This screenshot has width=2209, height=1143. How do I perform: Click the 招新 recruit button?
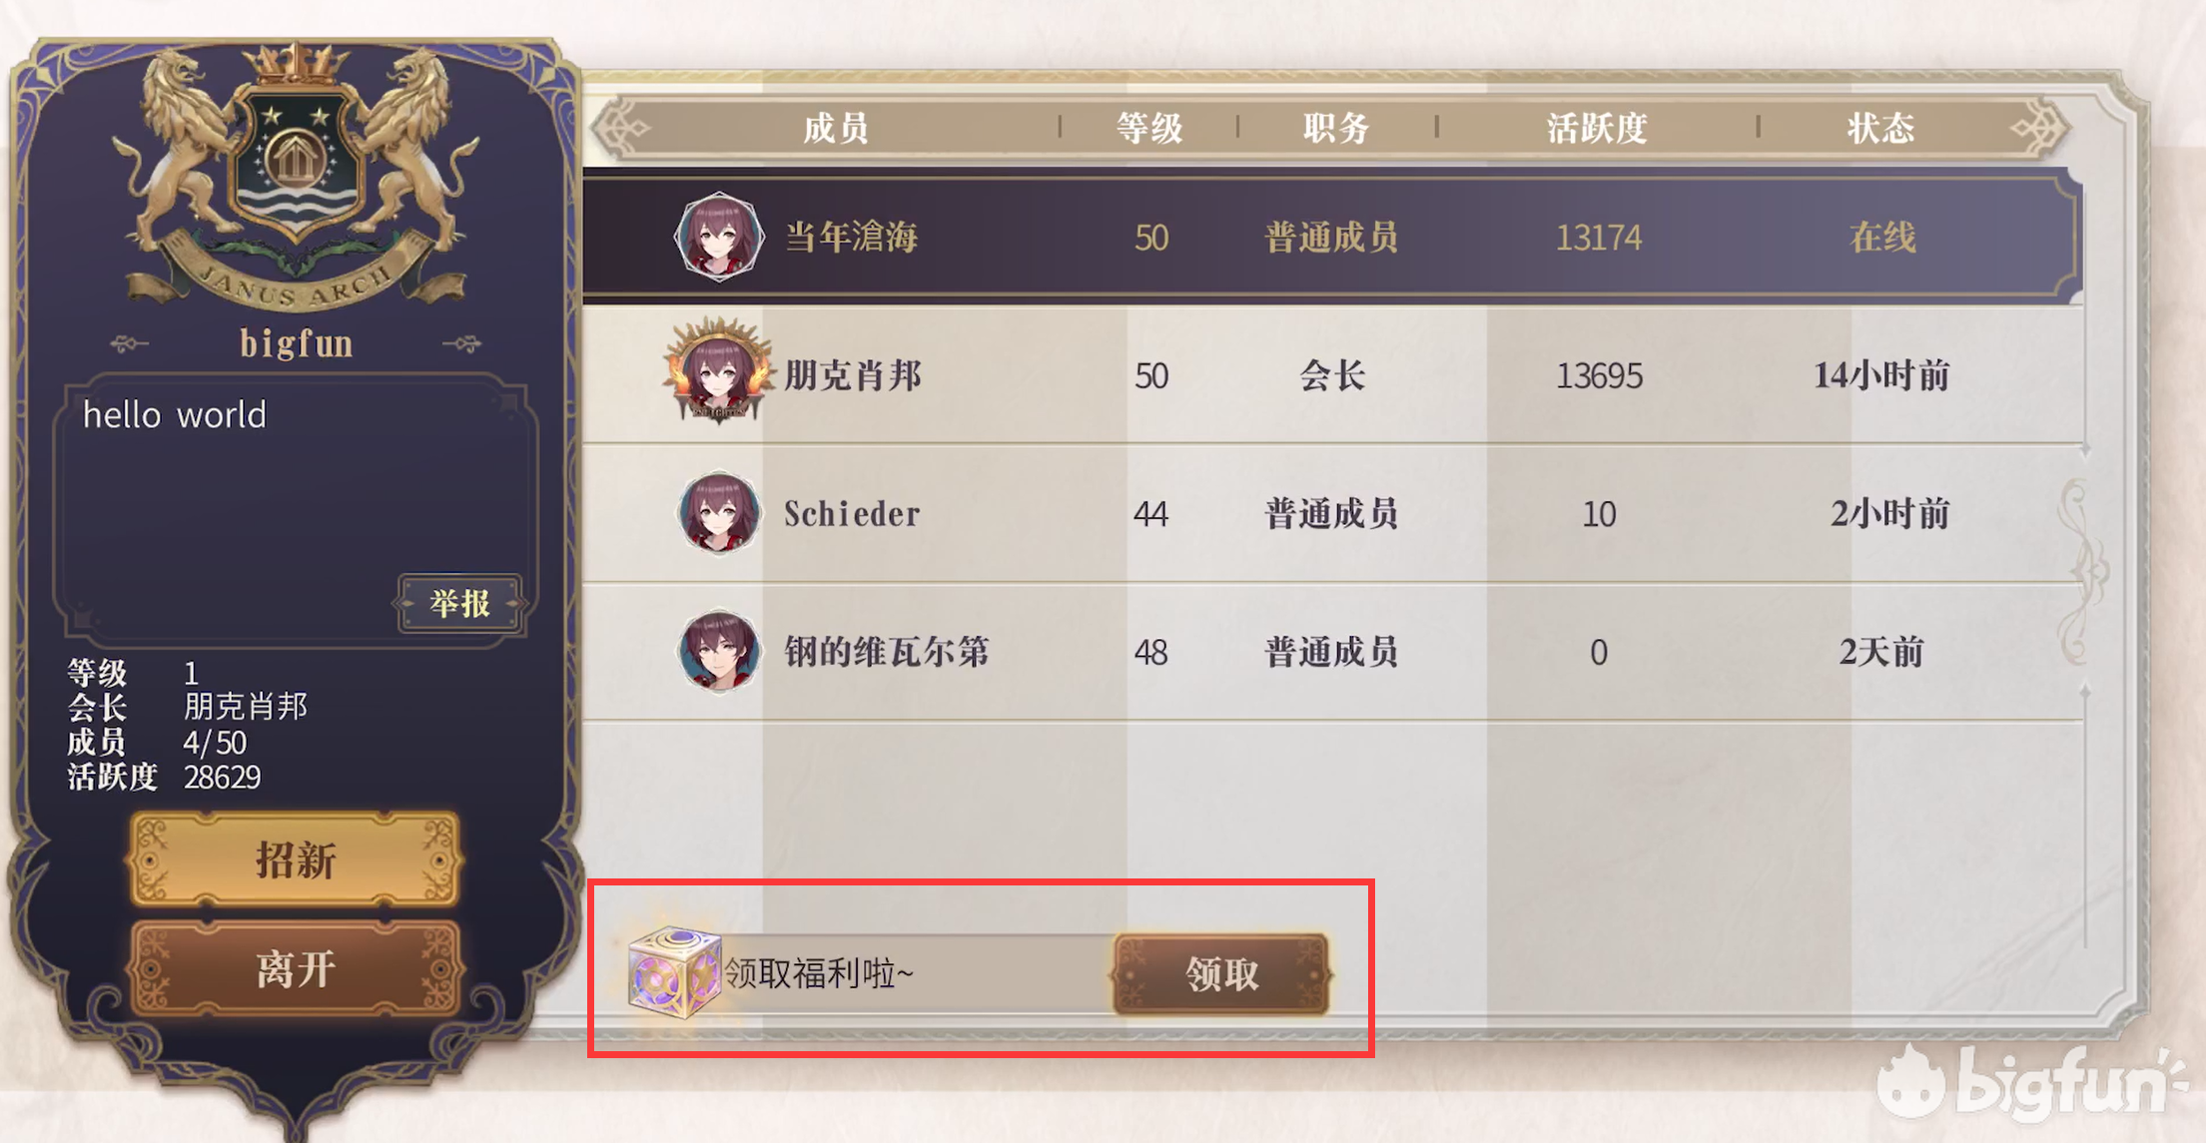(295, 859)
